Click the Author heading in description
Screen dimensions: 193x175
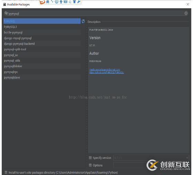94,53
